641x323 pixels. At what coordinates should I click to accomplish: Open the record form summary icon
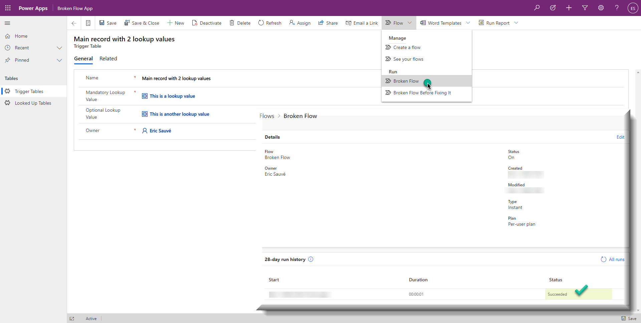coord(88,23)
